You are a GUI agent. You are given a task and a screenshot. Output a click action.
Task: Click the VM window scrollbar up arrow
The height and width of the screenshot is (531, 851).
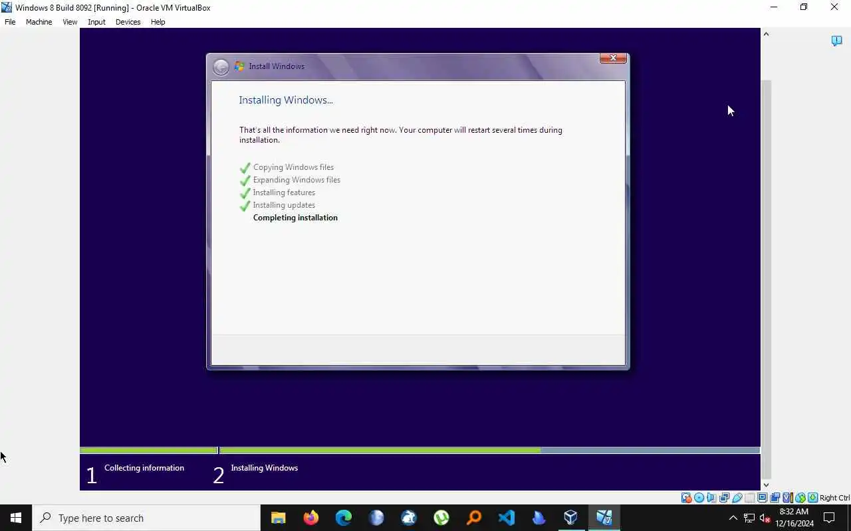coord(766,34)
